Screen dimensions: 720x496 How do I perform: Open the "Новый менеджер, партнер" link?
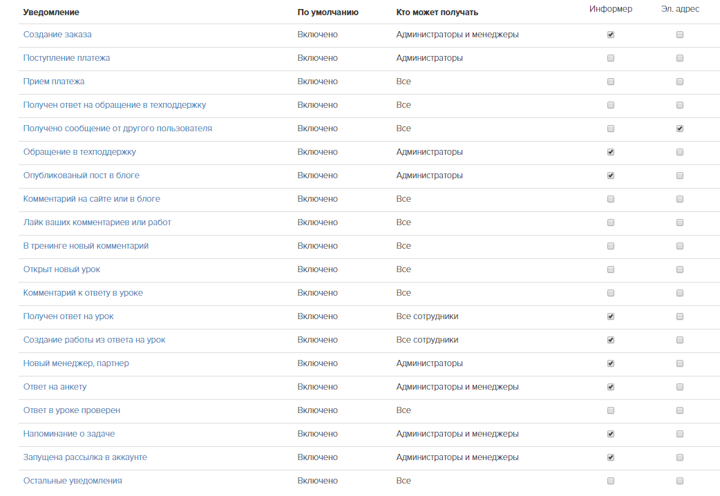coord(76,363)
